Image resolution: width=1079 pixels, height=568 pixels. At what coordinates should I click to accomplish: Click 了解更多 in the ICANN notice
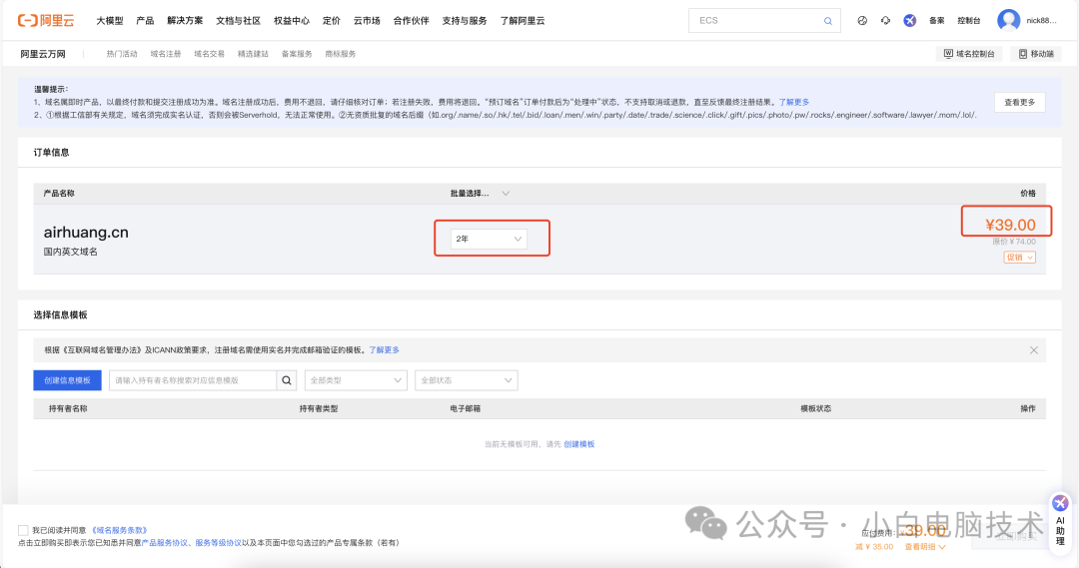coord(384,350)
